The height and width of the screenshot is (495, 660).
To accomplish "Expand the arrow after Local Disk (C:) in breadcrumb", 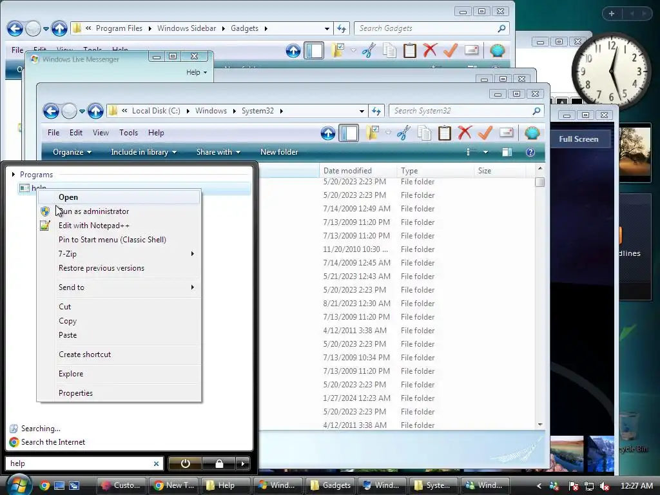I will (188, 111).
